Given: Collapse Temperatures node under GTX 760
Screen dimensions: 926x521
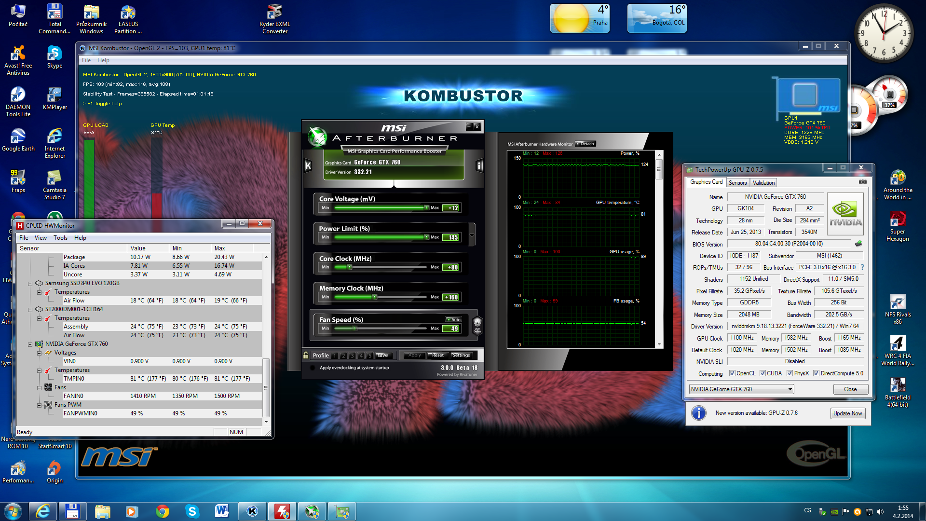Looking at the screenshot, I should [39, 370].
